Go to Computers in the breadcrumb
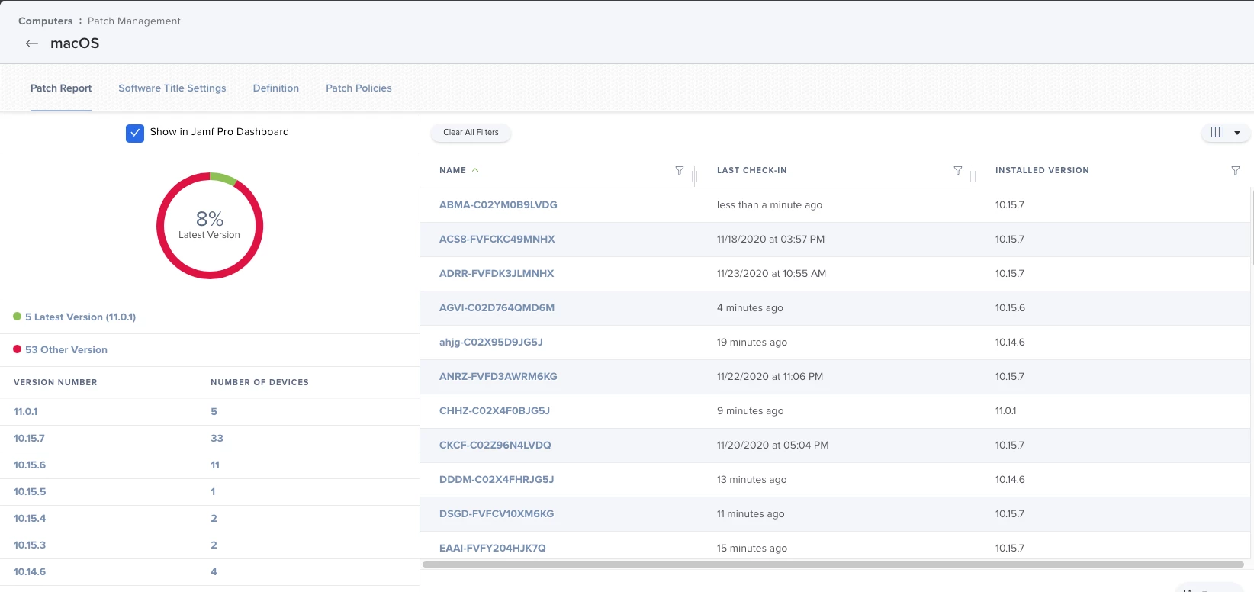Screen dimensions: 1254x592 pos(45,21)
